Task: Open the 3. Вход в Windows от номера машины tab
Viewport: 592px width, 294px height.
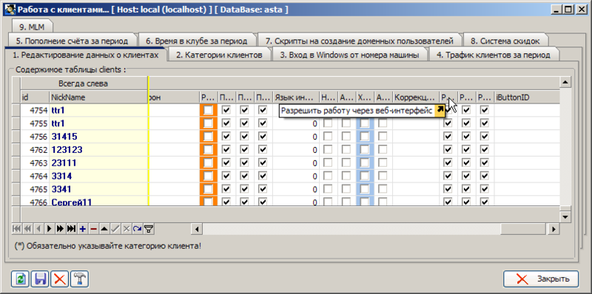Action: (349, 55)
